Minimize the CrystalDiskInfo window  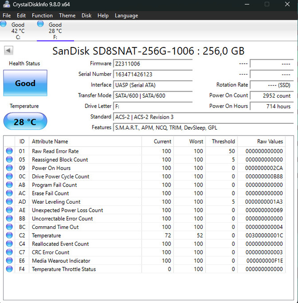click(x=247, y=4)
